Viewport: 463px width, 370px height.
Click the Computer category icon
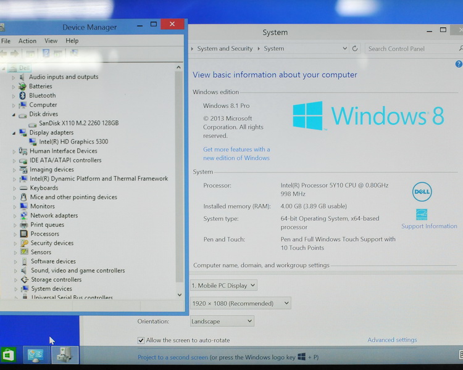click(x=22, y=105)
